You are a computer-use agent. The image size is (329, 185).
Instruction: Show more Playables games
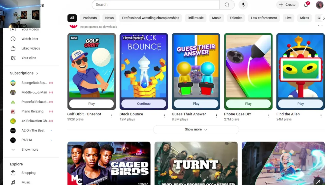(x=196, y=129)
